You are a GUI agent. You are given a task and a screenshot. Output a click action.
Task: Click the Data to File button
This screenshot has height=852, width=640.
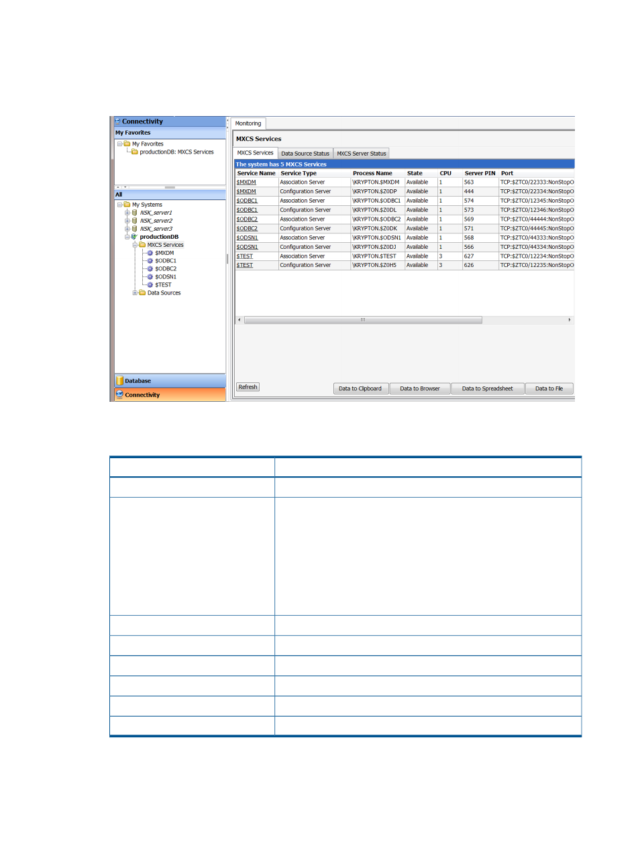[x=549, y=388]
